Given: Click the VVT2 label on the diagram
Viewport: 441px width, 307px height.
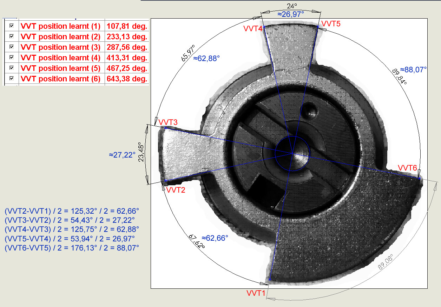Looking at the screenshot, I should 176,190.
